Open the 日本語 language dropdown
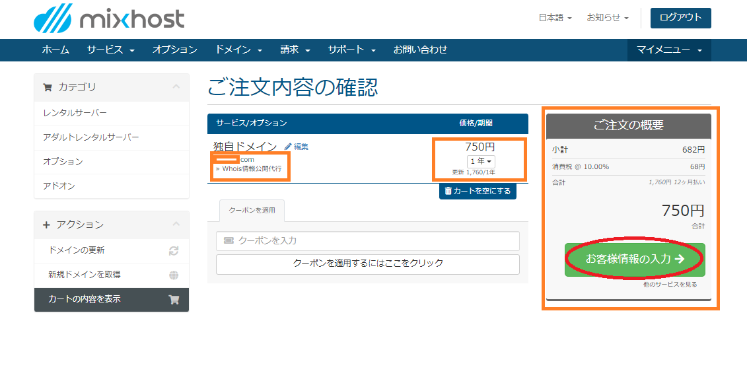747x389 pixels. click(x=554, y=18)
